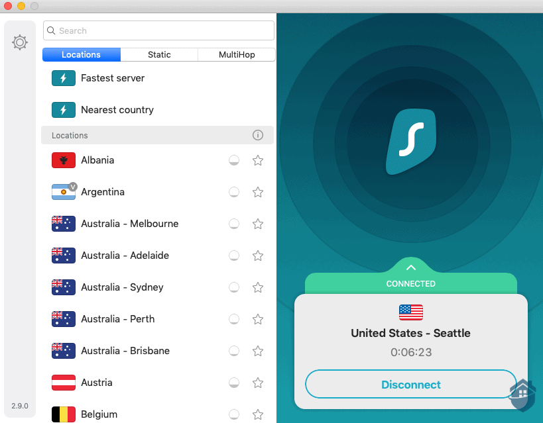The height and width of the screenshot is (423, 543).
Task: Click Albania server load indicator
Action: [x=234, y=160]
